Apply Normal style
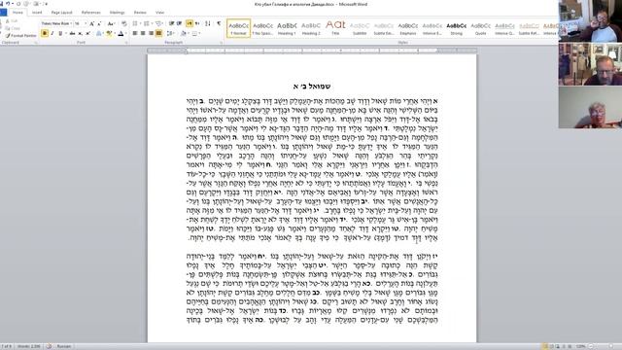Screen dimensions: 622x350 238,28
